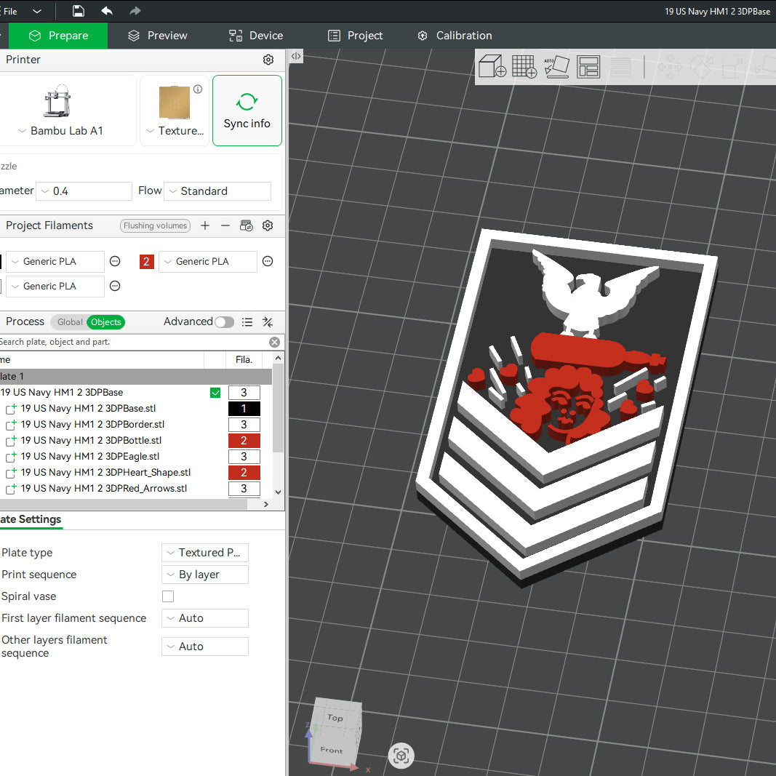The image size is (776, 776).
Task: Open filament 2 Generic PLA dropdown
Action: point(208,261)
